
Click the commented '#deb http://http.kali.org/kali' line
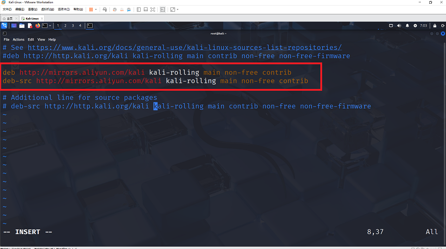pyautogui.click(x=176, y=56)
